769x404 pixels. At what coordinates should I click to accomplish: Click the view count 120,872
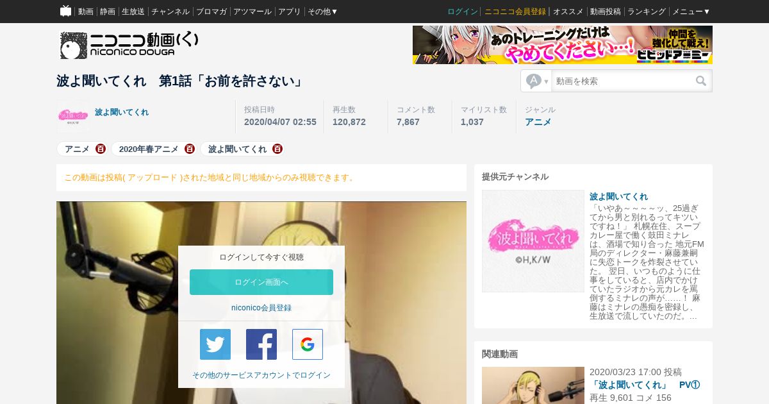click(x=349, y=122)
